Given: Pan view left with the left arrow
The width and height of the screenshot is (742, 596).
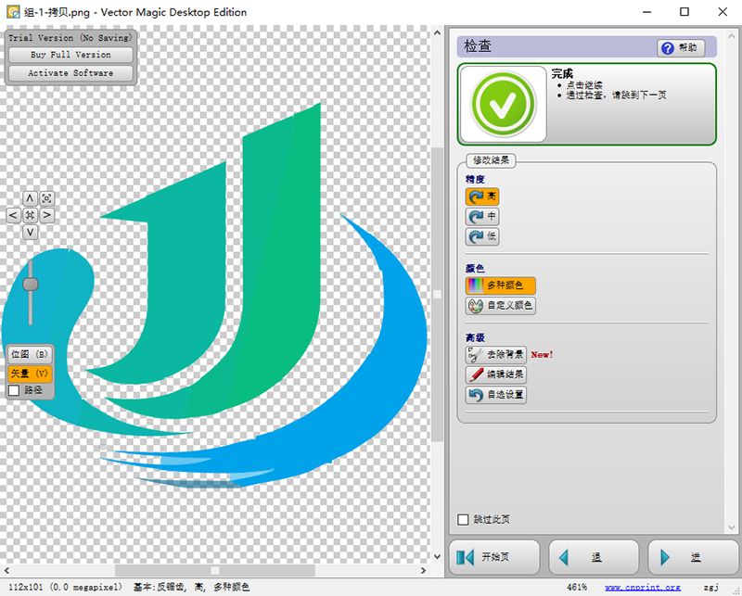Looking at the screenshot, I should coord(13,215).
